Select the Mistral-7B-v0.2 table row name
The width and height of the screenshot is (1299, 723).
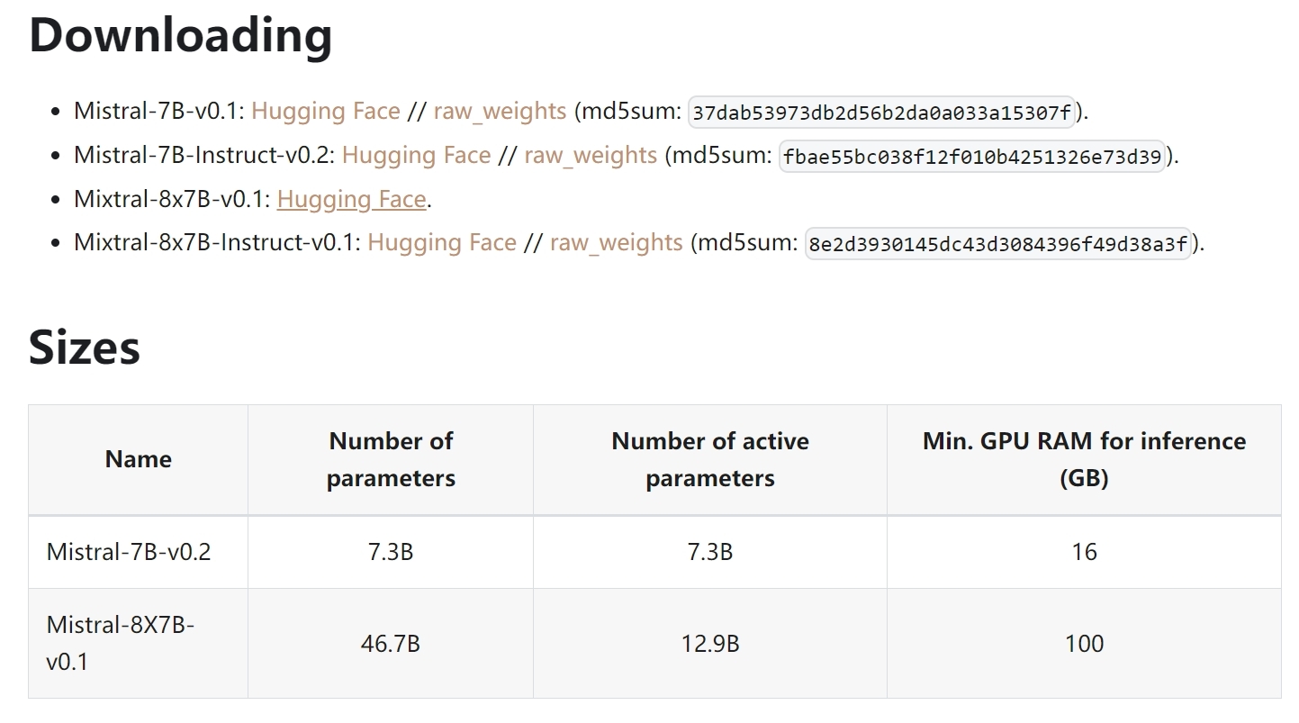[129, 552]
